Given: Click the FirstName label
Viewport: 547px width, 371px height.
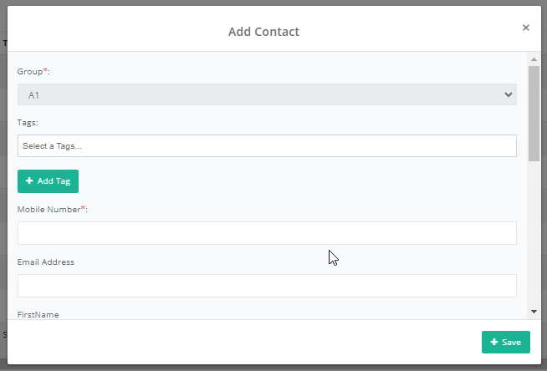Looking at the screenshot, I should [38, 314].
